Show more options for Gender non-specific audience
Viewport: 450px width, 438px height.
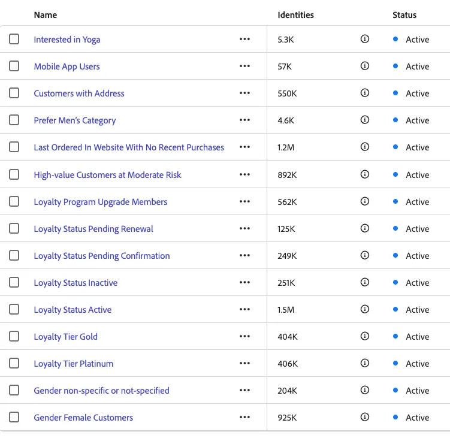click(244, 390)
